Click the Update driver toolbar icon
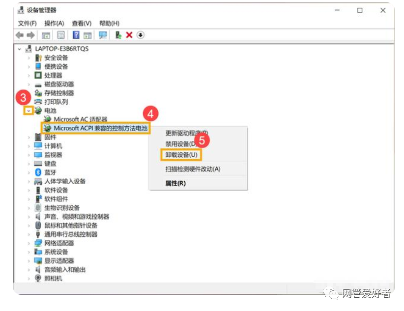The image size is (404, 311). [x=118, y=35]
